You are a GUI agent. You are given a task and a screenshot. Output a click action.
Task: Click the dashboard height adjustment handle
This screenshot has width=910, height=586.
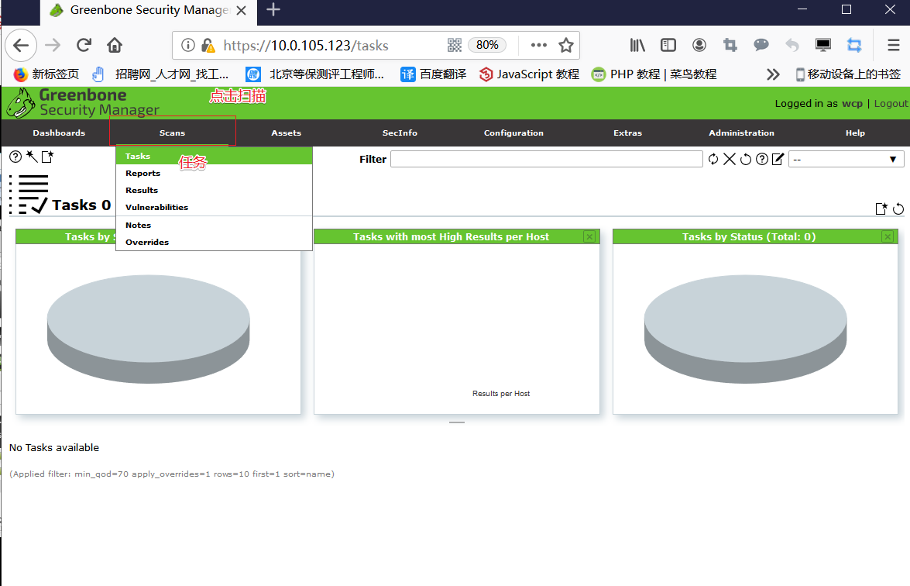click(457, 422)
